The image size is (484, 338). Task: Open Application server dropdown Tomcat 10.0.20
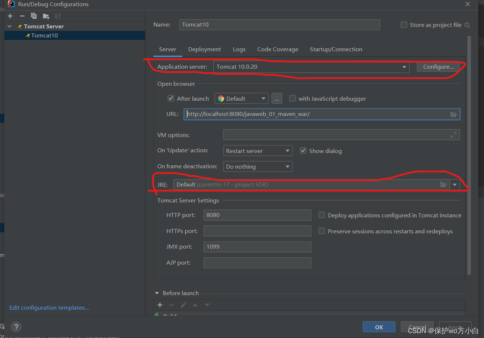click(311, 67)
